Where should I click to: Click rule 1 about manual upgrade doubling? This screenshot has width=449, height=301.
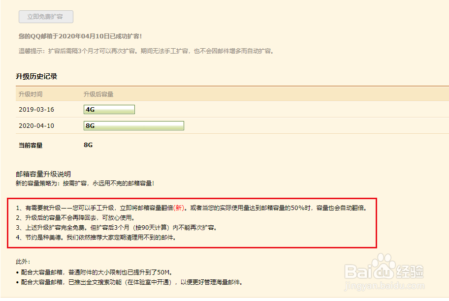click(x=148, y=209)
